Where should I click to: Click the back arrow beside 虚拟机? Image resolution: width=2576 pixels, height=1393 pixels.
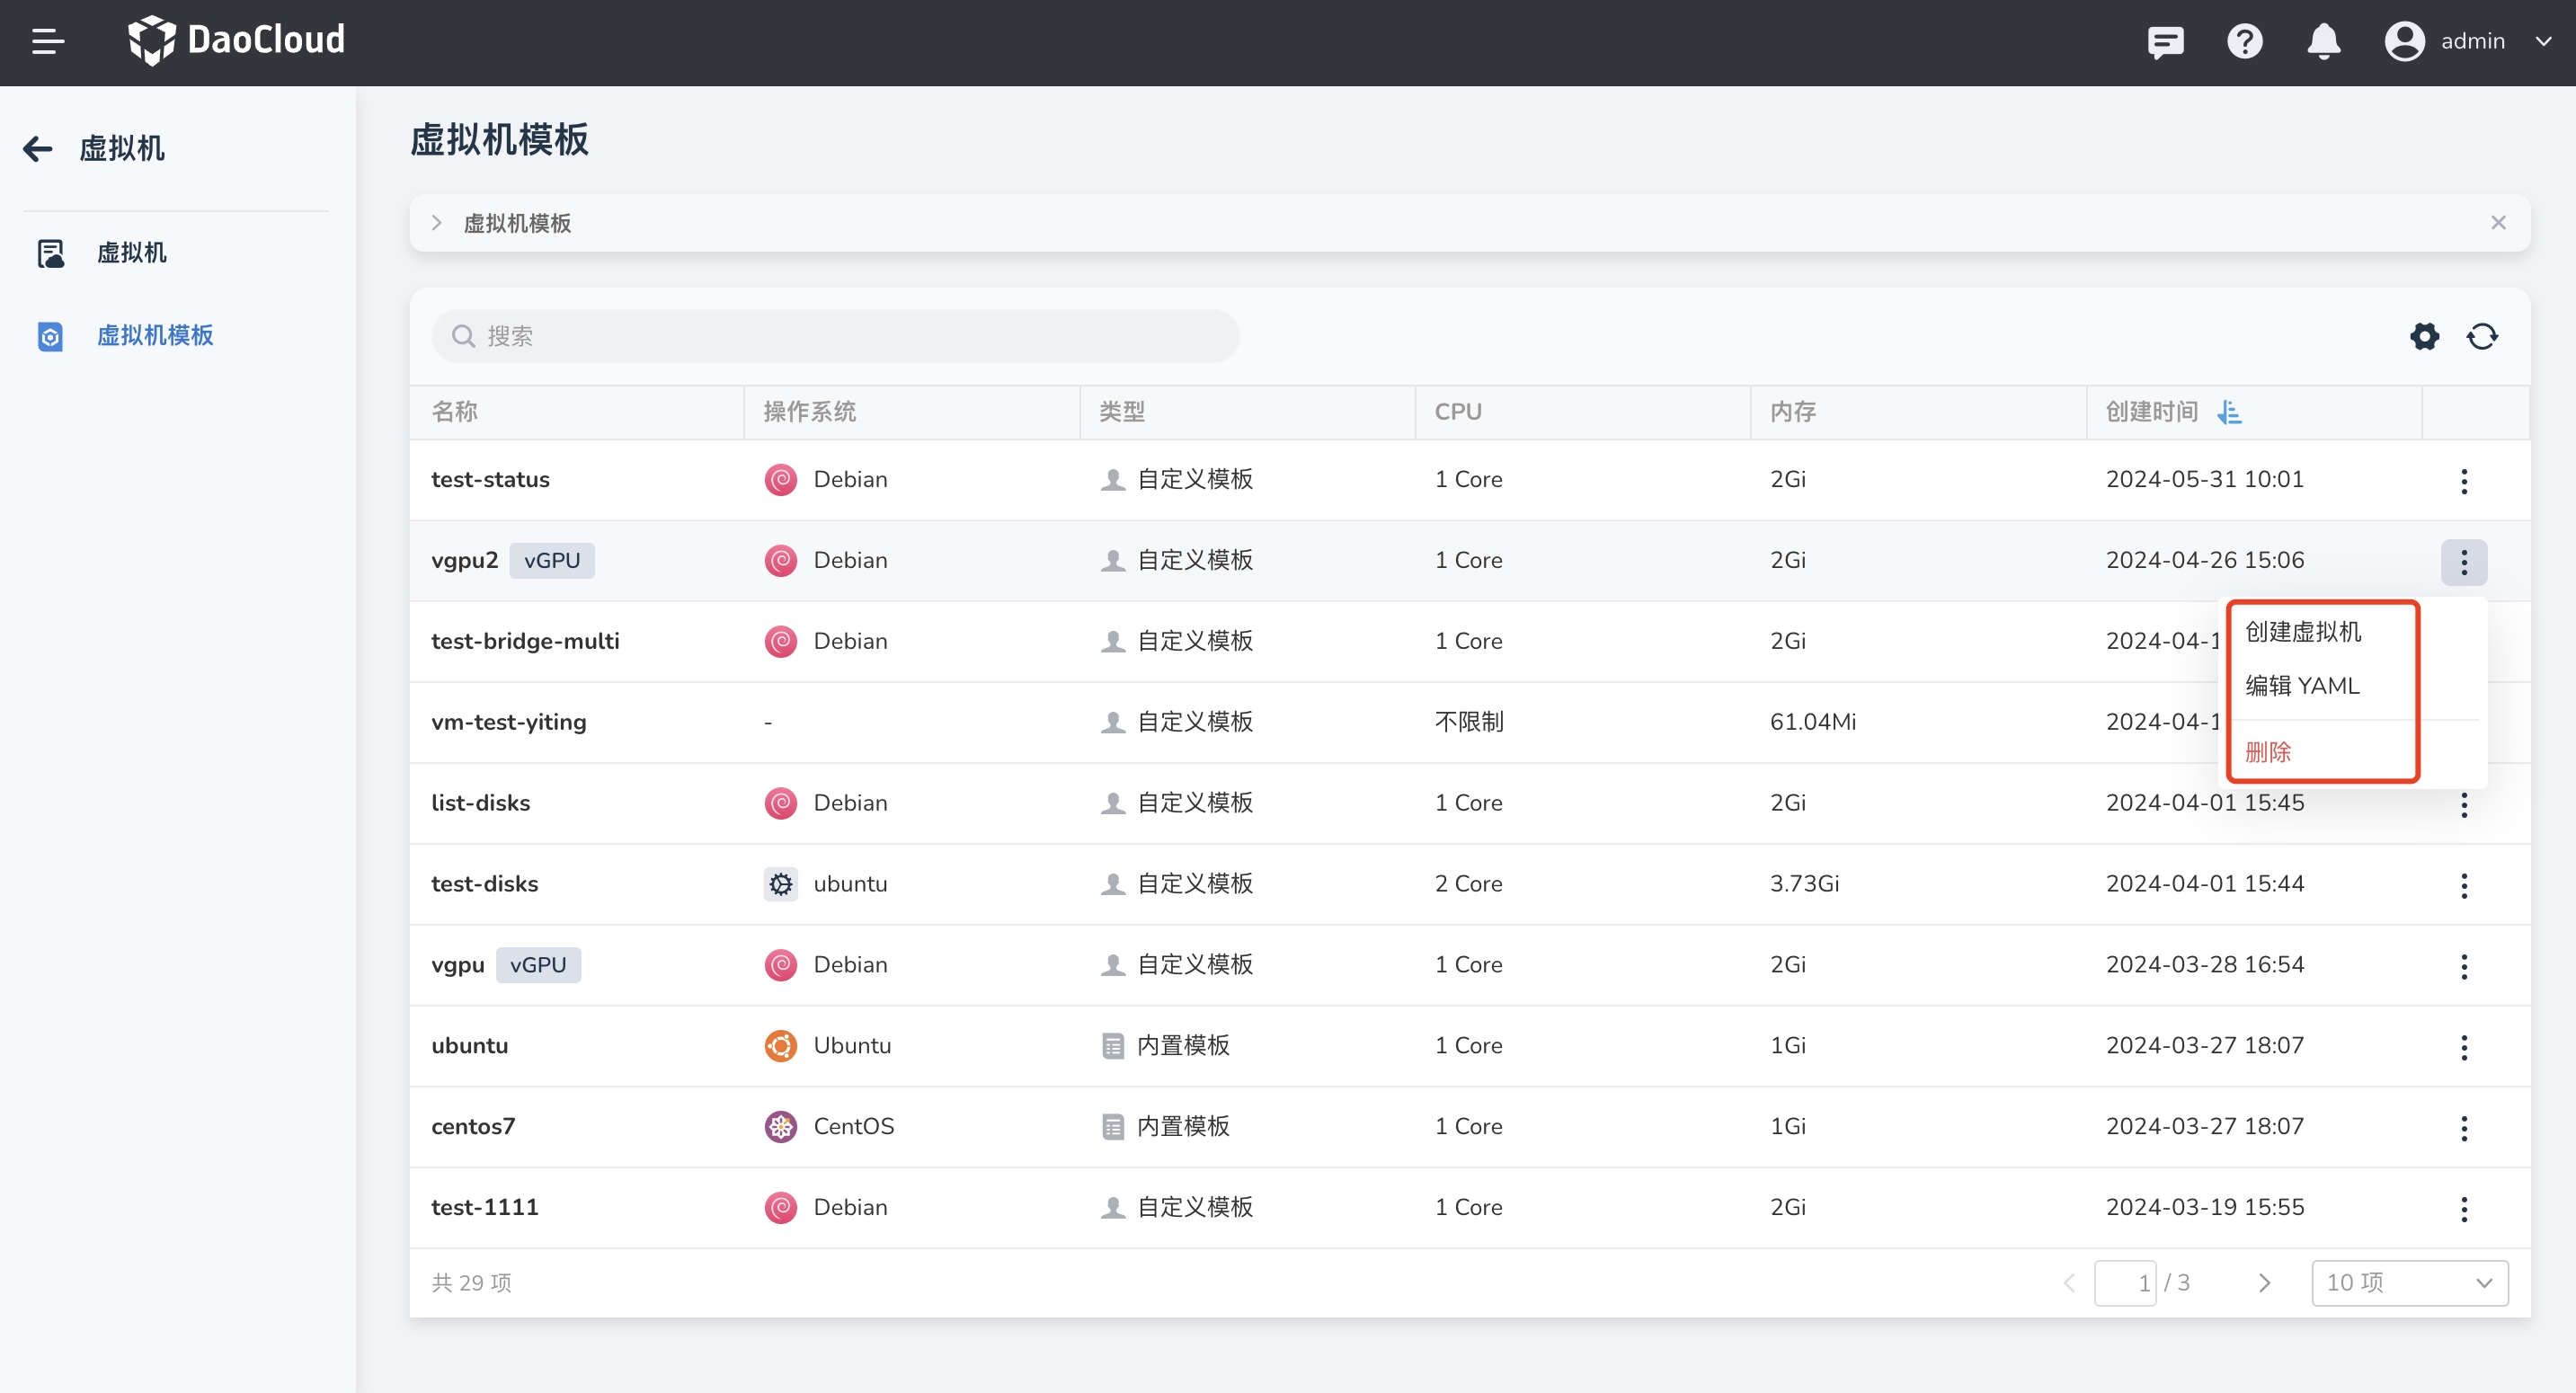(38, 149)
